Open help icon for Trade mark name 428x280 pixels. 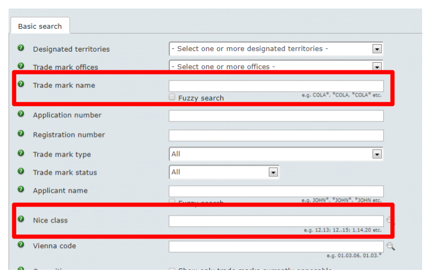[21, 84]
